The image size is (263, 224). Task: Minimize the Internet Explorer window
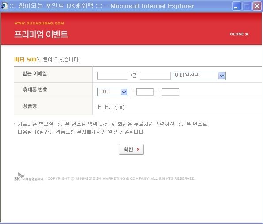click(x=236, y=6)
